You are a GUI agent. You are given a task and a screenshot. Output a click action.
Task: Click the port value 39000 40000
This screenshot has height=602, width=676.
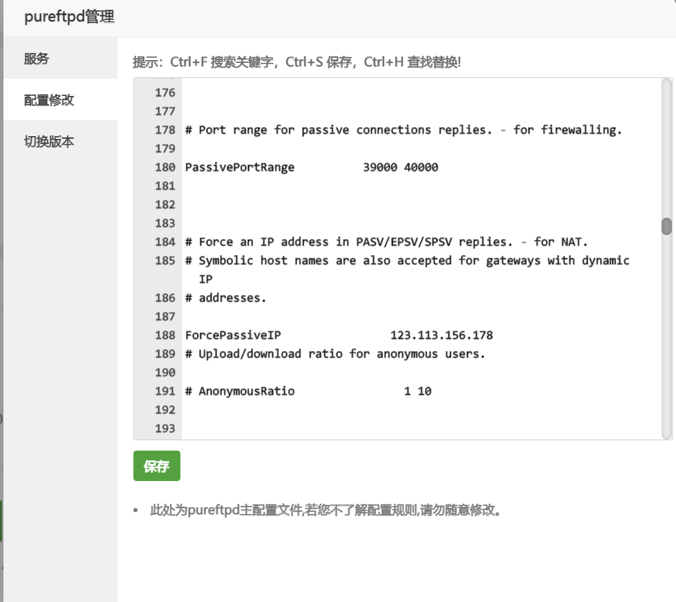click(400, 167)
